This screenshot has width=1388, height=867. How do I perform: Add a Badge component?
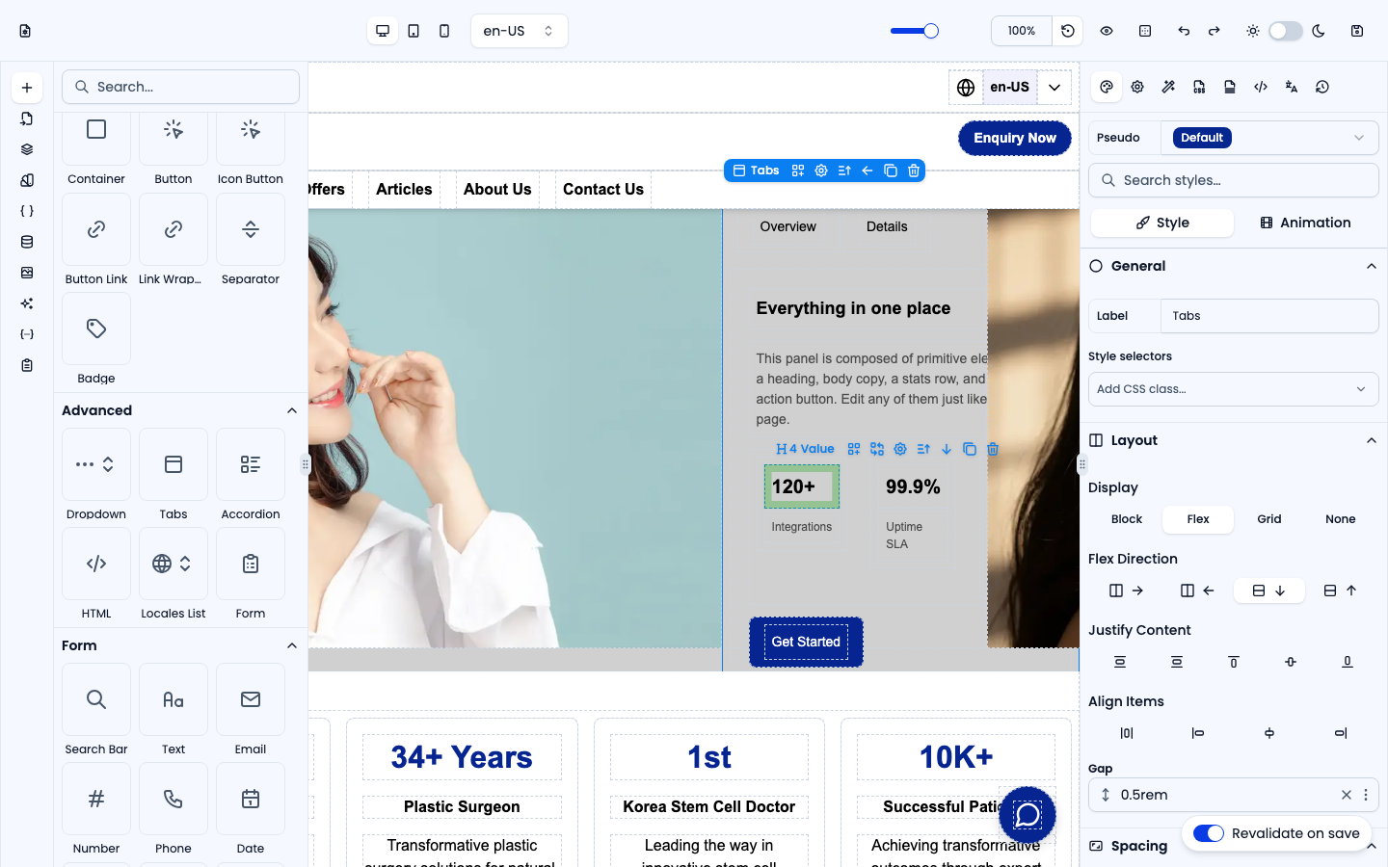coord(96,328)
